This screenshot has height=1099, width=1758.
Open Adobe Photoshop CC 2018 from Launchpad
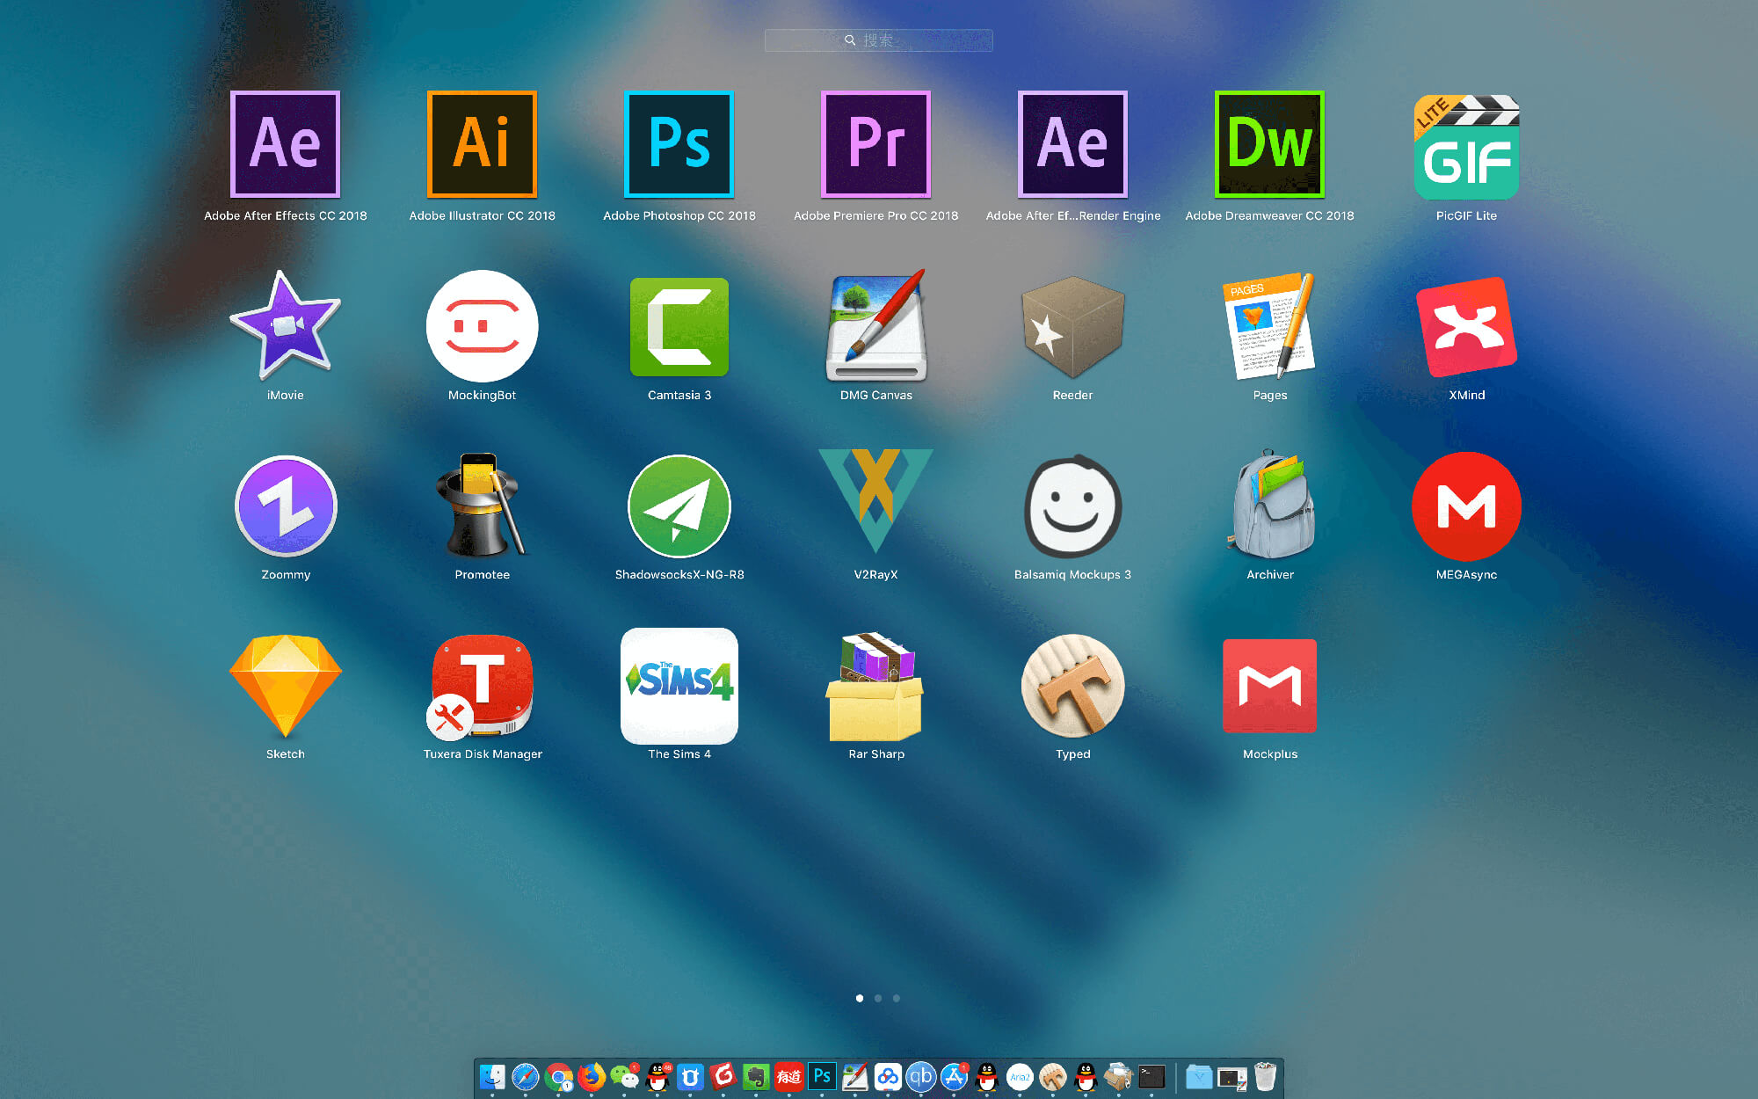[679, 145]
